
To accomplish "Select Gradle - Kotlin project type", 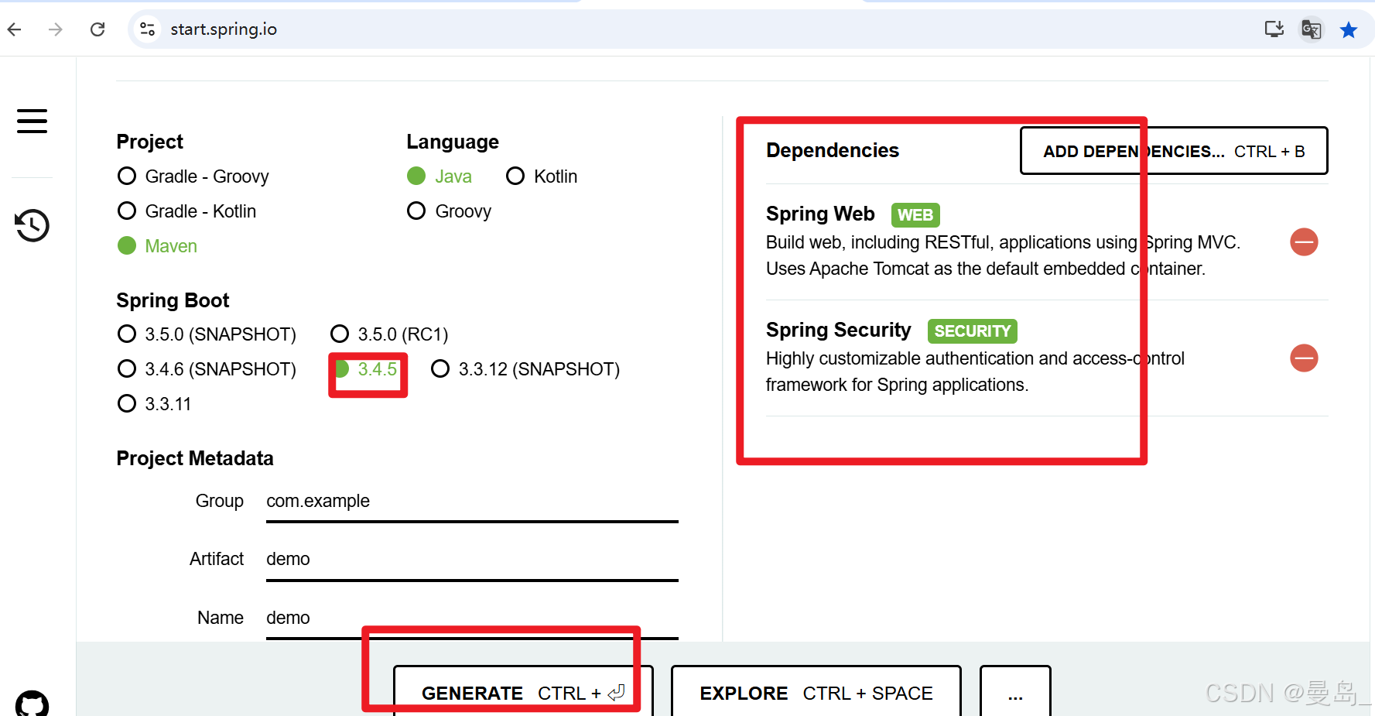I will click(x=186, y=211).
